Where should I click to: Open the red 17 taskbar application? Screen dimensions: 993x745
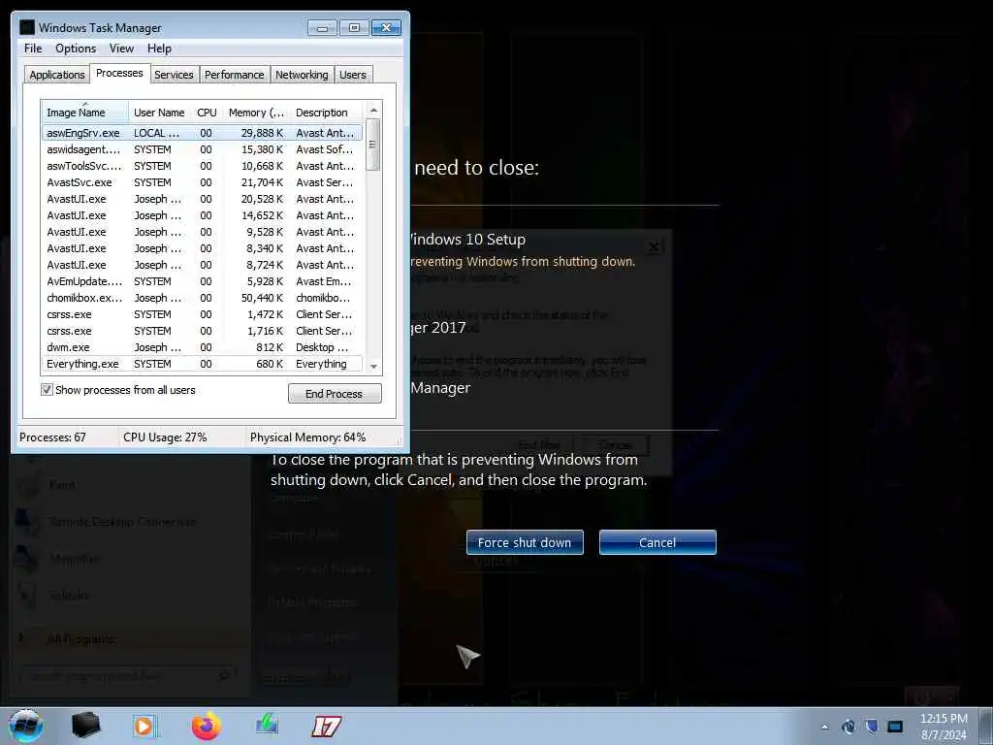(x=326, y=726)
